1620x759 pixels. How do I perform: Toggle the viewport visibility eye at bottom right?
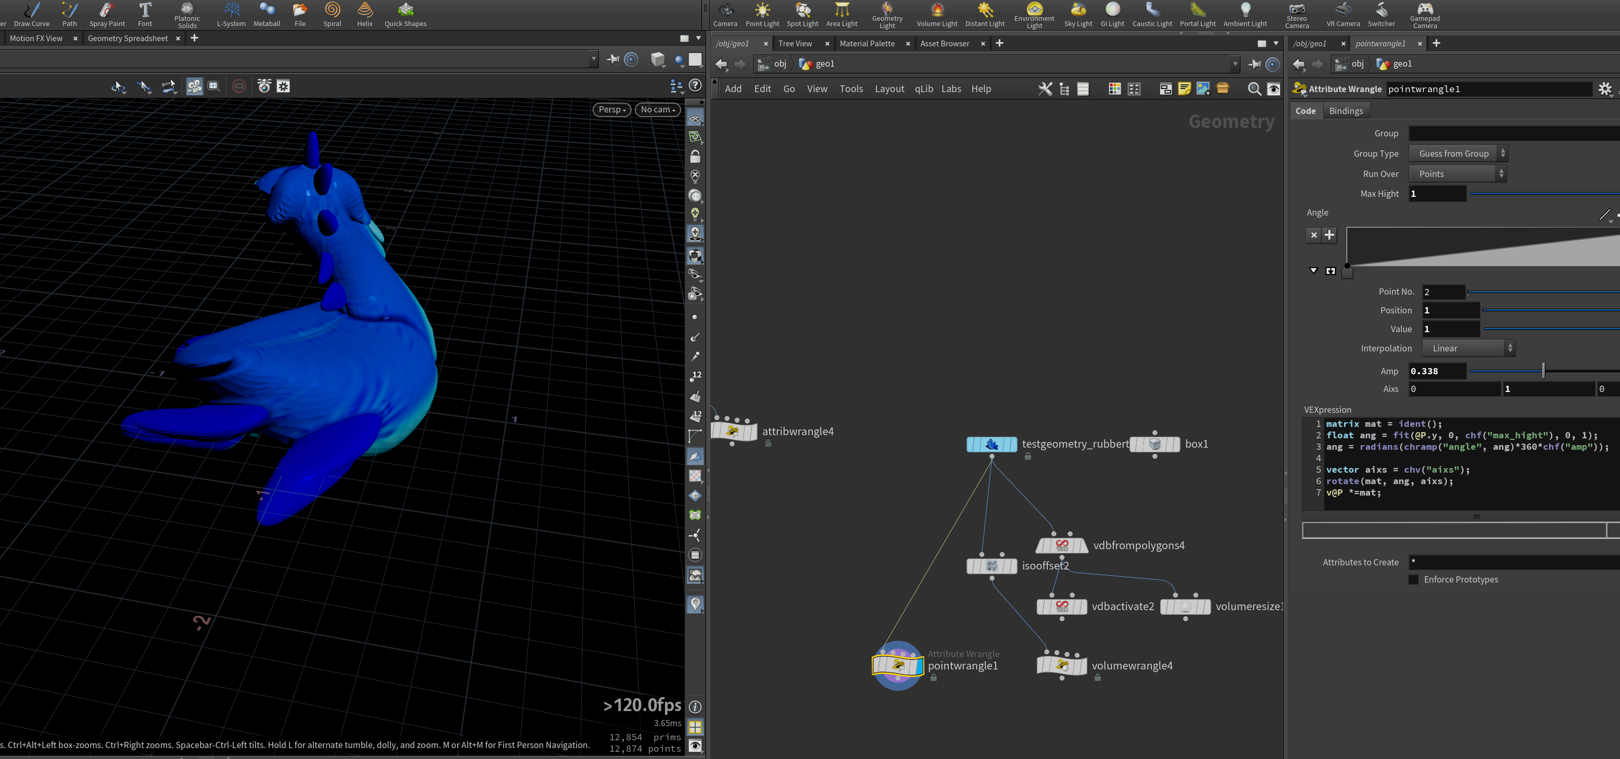point(695,746)
